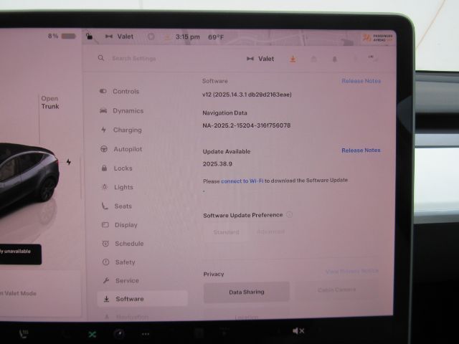Open the Display settings section

pyautogui.click(x=126, y=225)
